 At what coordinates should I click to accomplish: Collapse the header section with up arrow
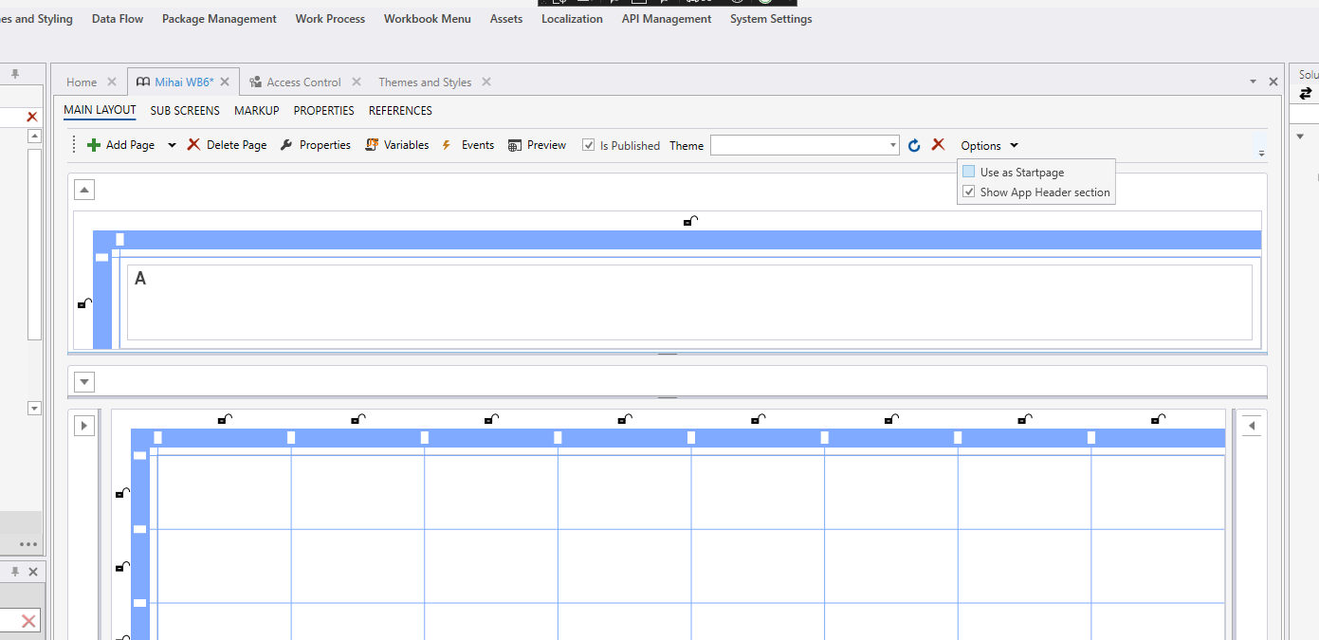click(84, 190)
